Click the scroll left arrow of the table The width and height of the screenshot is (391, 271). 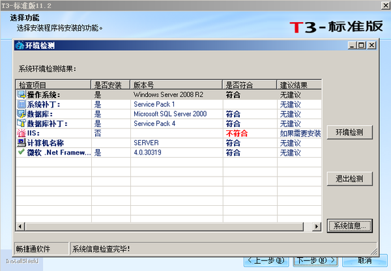[20, 227]
